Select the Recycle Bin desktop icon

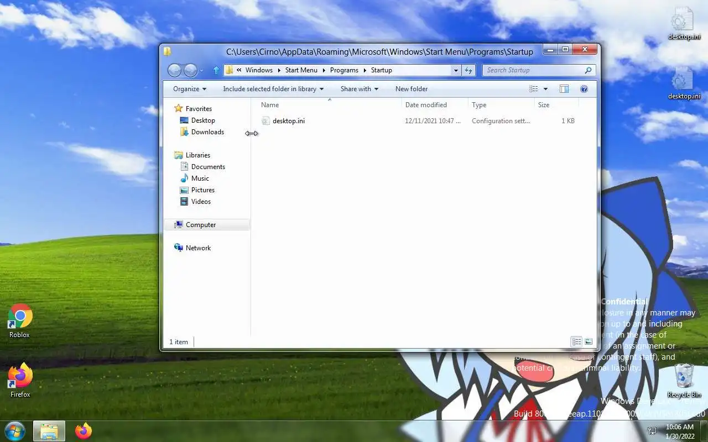pos(684,381)
